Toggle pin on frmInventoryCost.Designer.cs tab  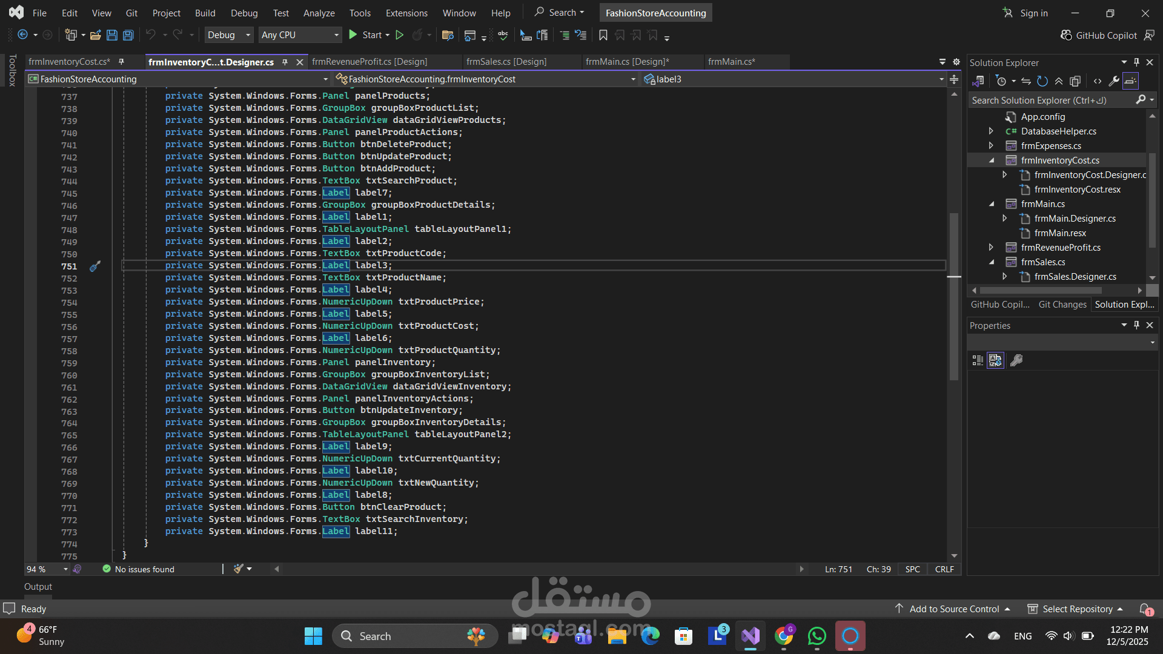pyautogui.click(x=285, y=62)
